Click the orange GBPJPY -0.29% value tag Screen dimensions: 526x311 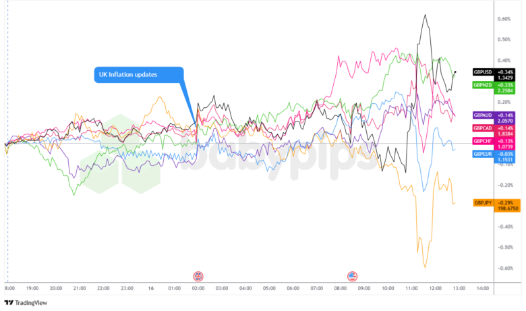(507, 206)
